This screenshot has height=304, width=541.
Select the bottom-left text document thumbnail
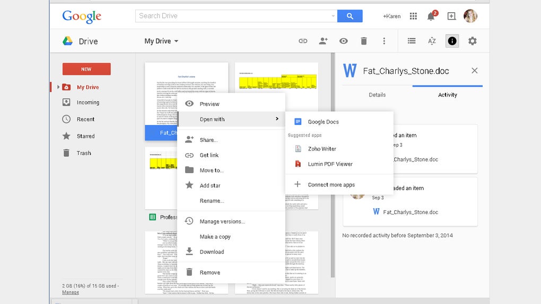point(161,263)
